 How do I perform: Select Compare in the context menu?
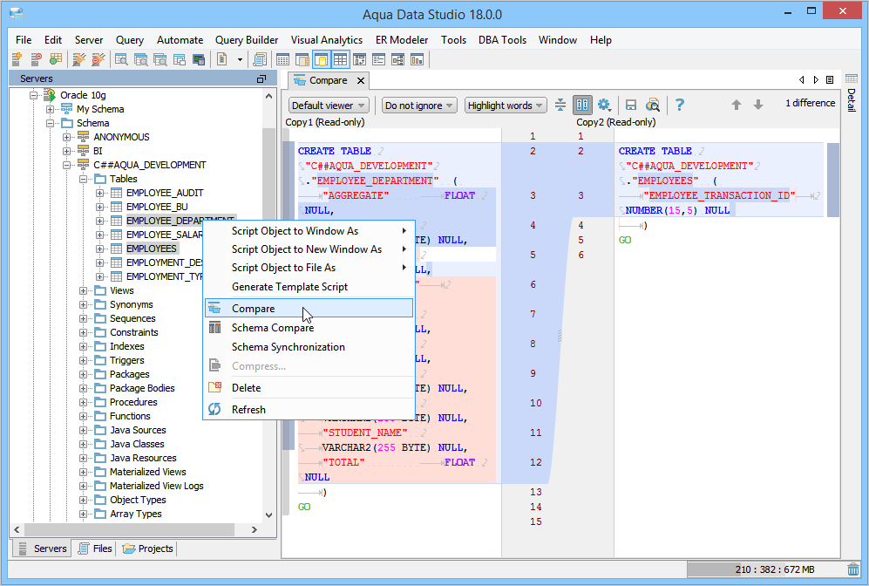click(309, 308)
